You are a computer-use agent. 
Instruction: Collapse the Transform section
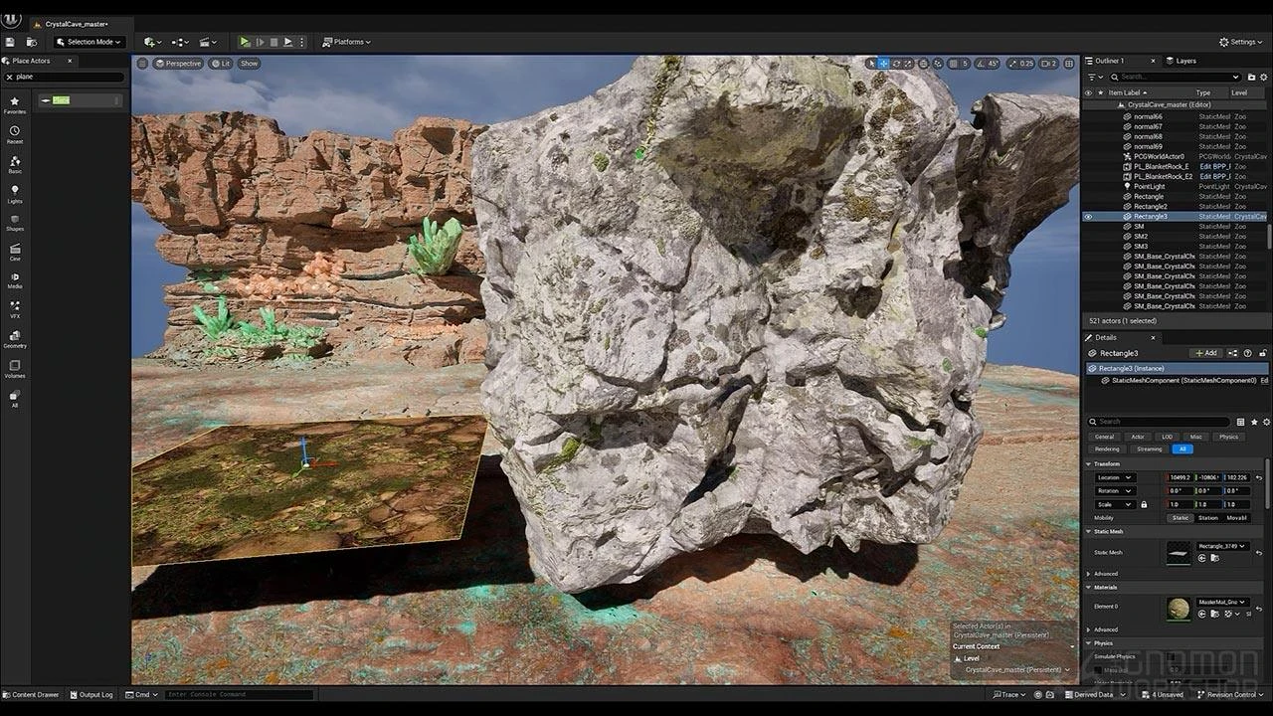pos(1089,464)
